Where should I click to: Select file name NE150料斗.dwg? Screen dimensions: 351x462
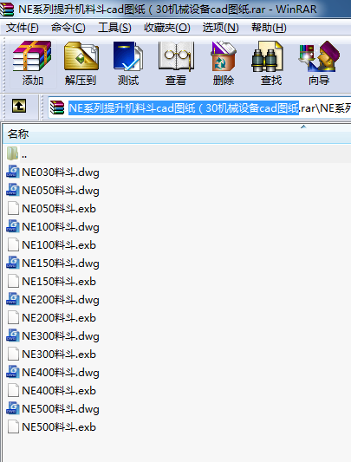click(61, 264)
